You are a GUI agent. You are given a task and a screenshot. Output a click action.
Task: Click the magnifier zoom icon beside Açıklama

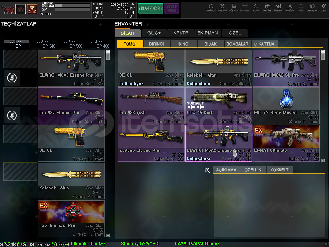tap(208, 170)
